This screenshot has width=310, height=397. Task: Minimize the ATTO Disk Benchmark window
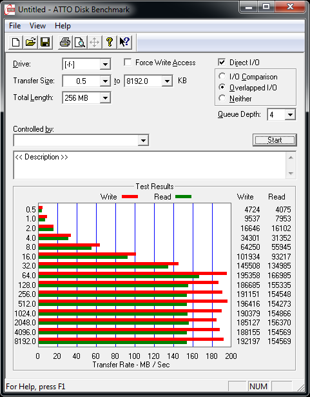pos(249,7)
